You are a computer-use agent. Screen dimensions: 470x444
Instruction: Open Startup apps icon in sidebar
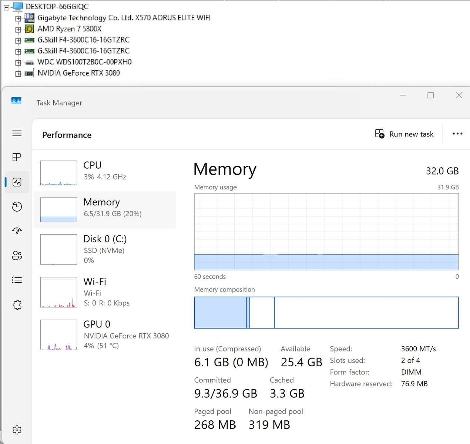(17, 231)
